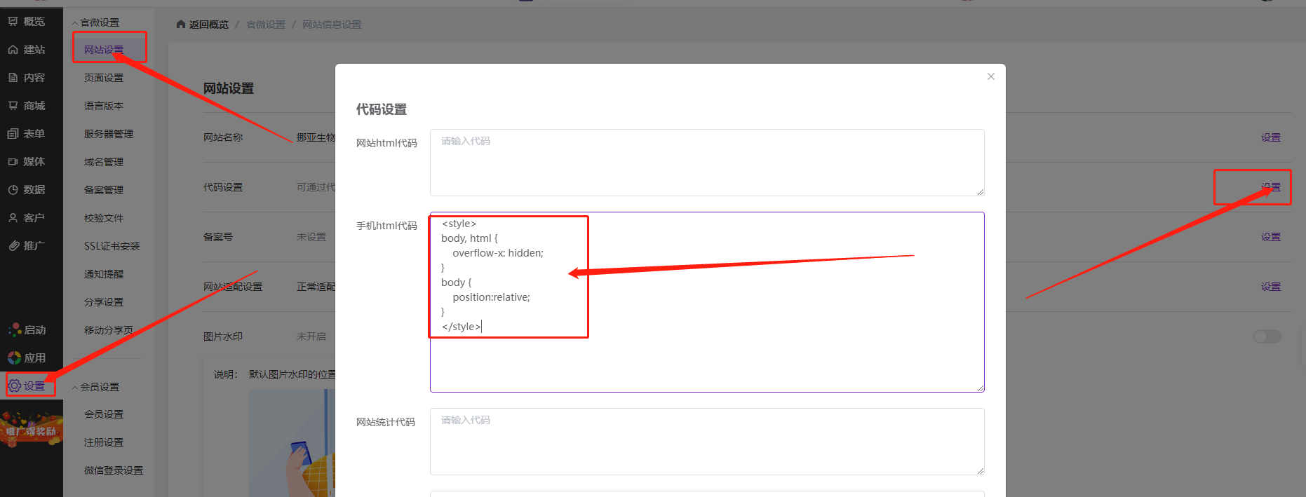Open the 客户 customers icon

pyautogui.click(x=13, y=218)
